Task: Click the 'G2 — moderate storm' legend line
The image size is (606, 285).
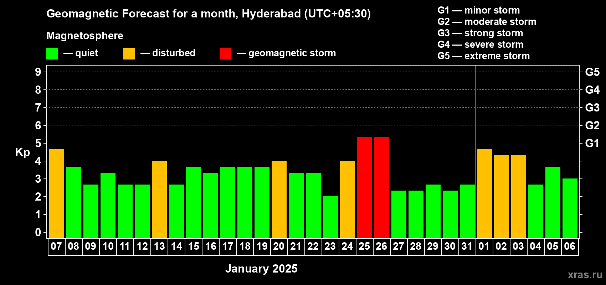Action: click(x=487, y=22)
